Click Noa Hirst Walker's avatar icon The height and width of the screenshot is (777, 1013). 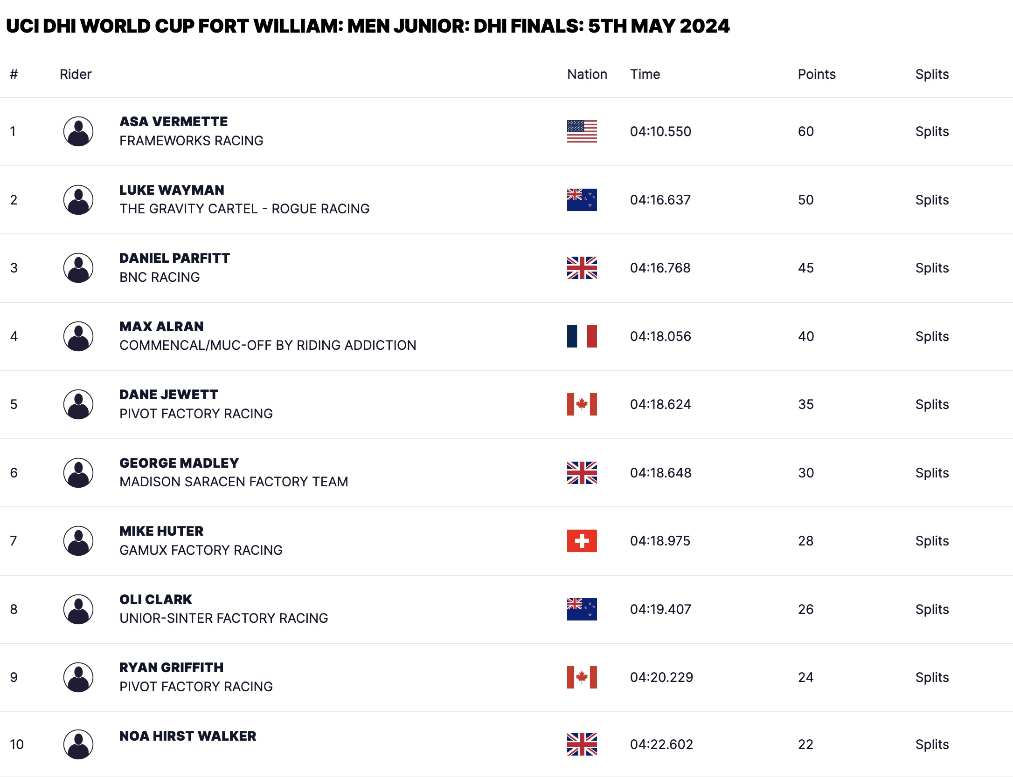(78, 744)
